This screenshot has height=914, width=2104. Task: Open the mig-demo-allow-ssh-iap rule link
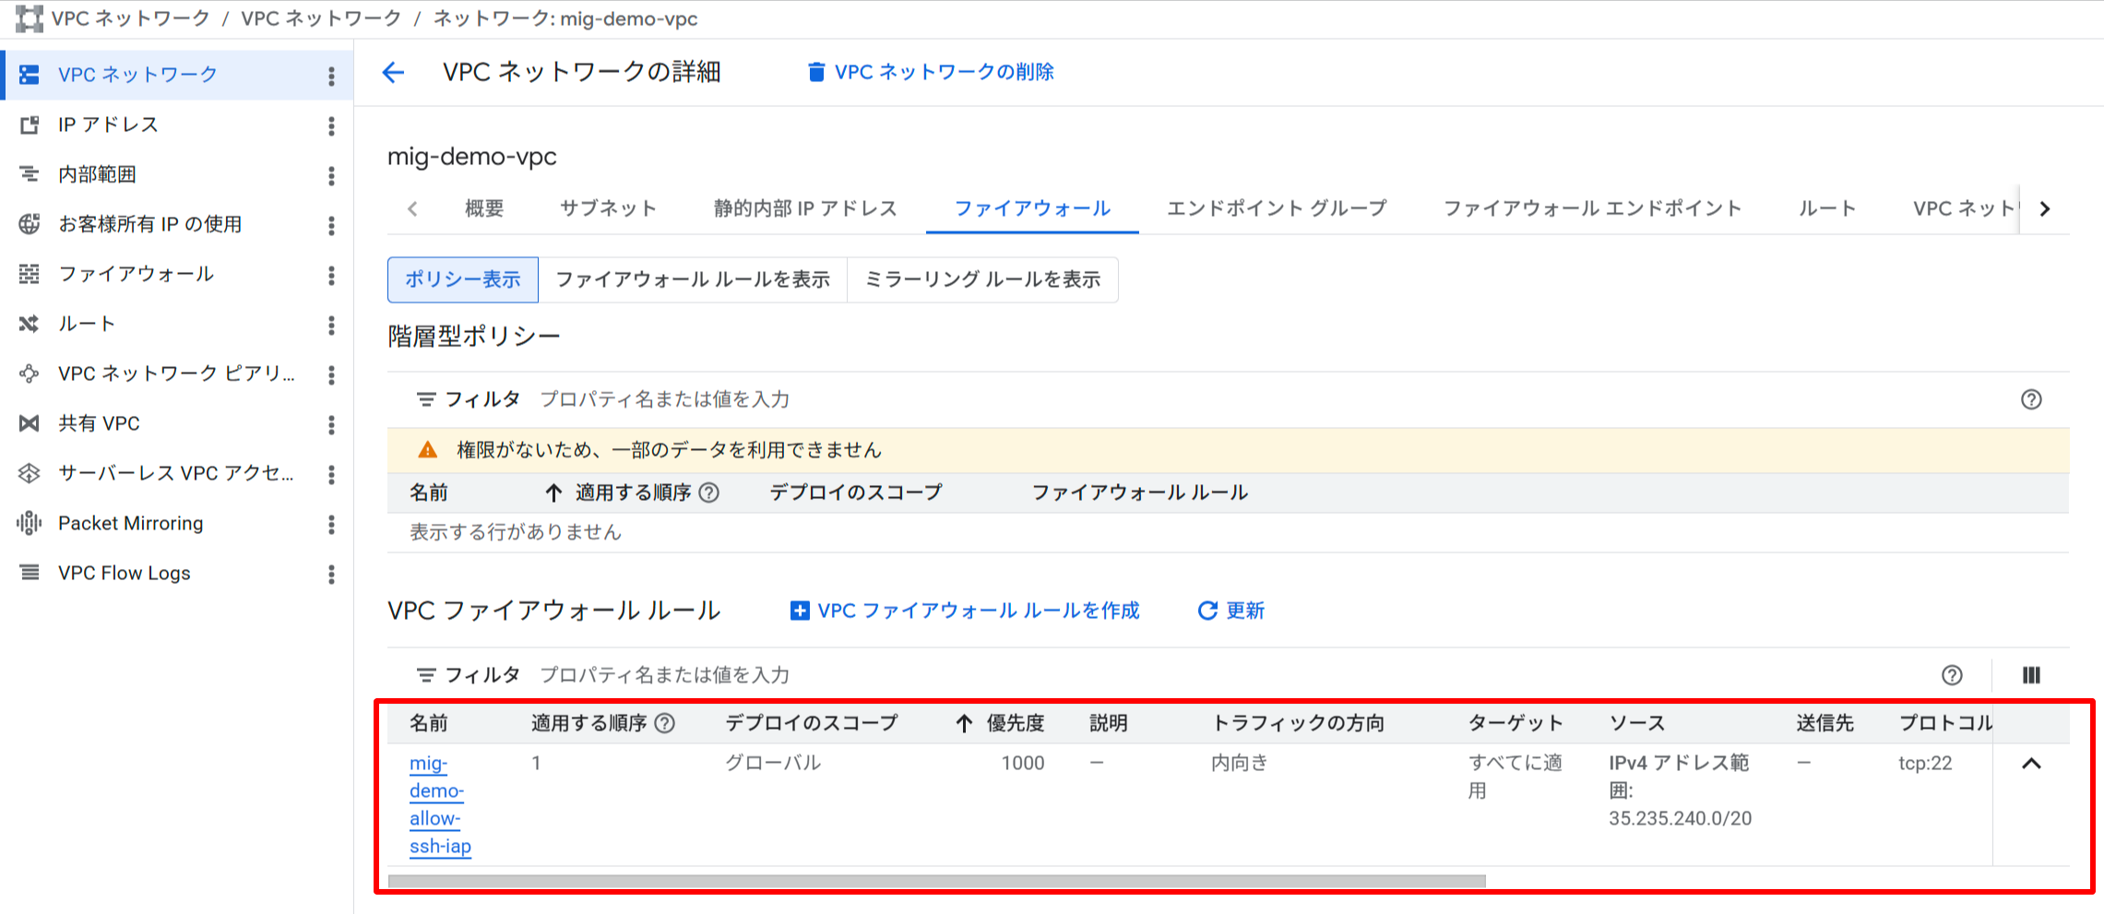pyautogui.click(x=440, y=804)
